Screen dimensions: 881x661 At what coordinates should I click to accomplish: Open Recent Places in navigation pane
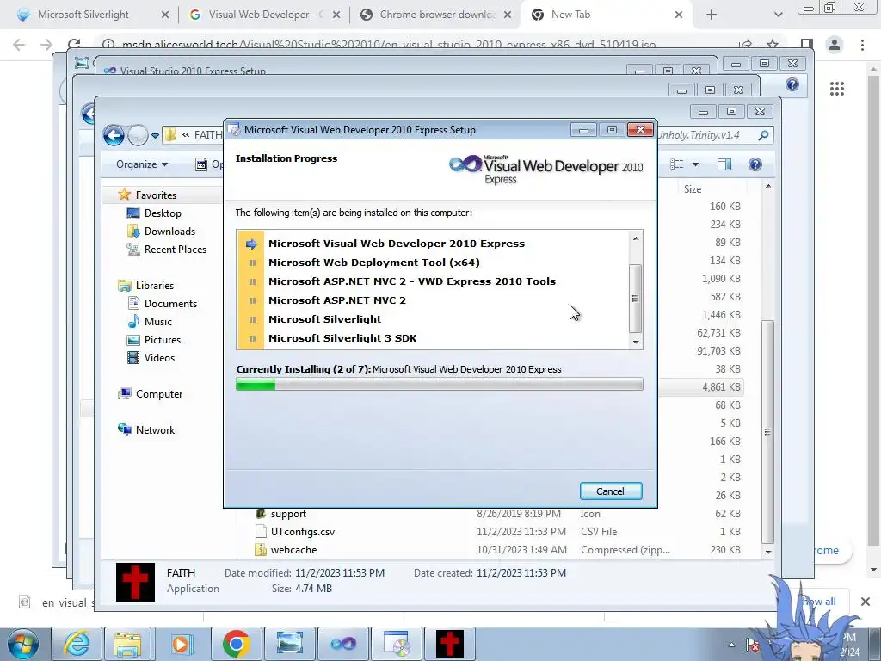(x=175, y=249)
